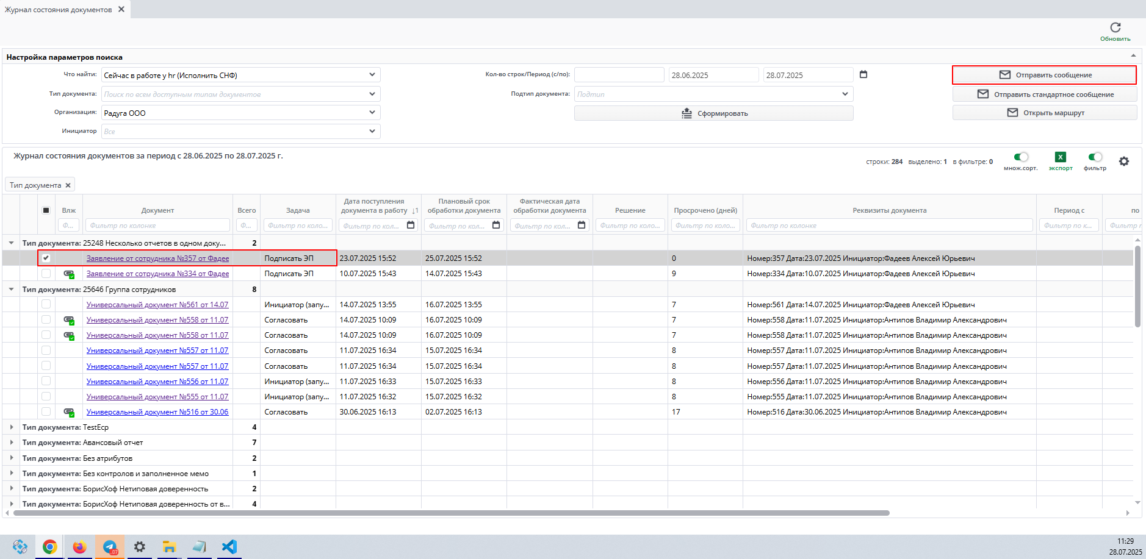Click the Документ column filter field
Image resolution: width=1146 pixels, height=559 pixels.
(157, 226)
